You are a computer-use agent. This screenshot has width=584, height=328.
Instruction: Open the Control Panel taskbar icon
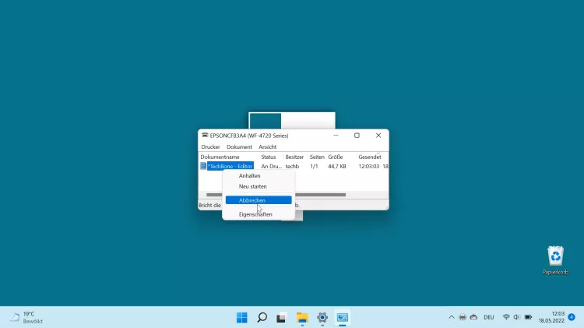343,318
